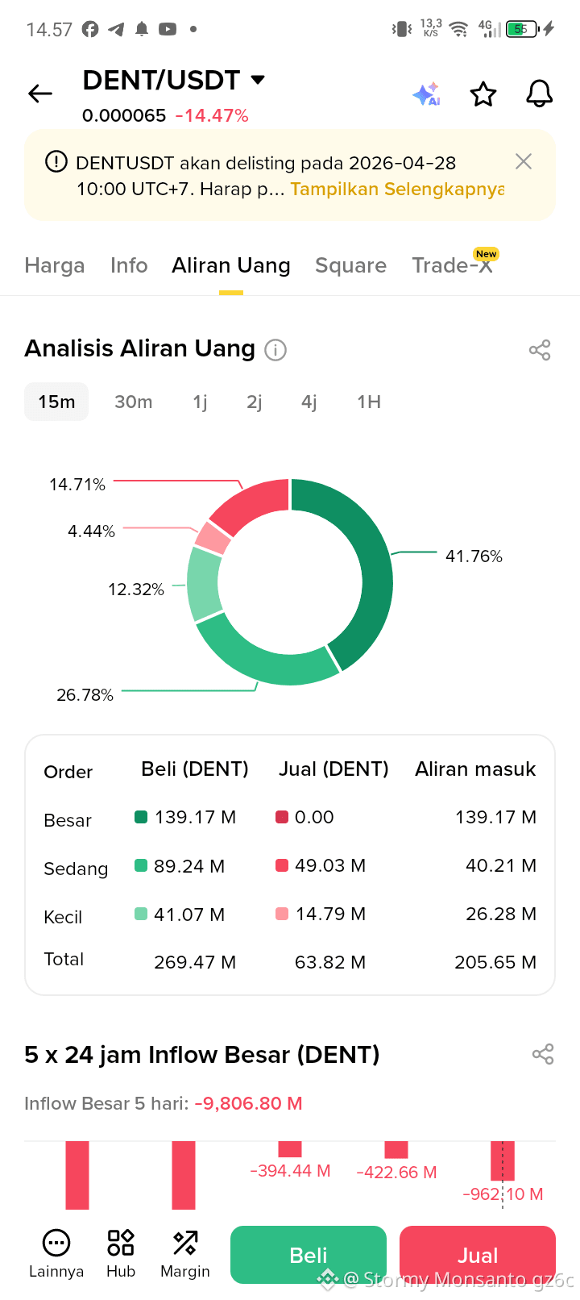Open Telegram notification in status bar

pos(116,29)
